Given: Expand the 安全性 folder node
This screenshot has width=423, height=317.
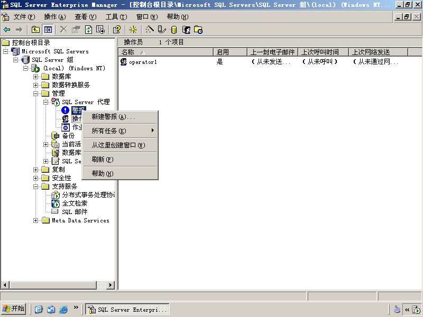Looking at the screenshot, I should pyautogui.click(x=35, y=178).
